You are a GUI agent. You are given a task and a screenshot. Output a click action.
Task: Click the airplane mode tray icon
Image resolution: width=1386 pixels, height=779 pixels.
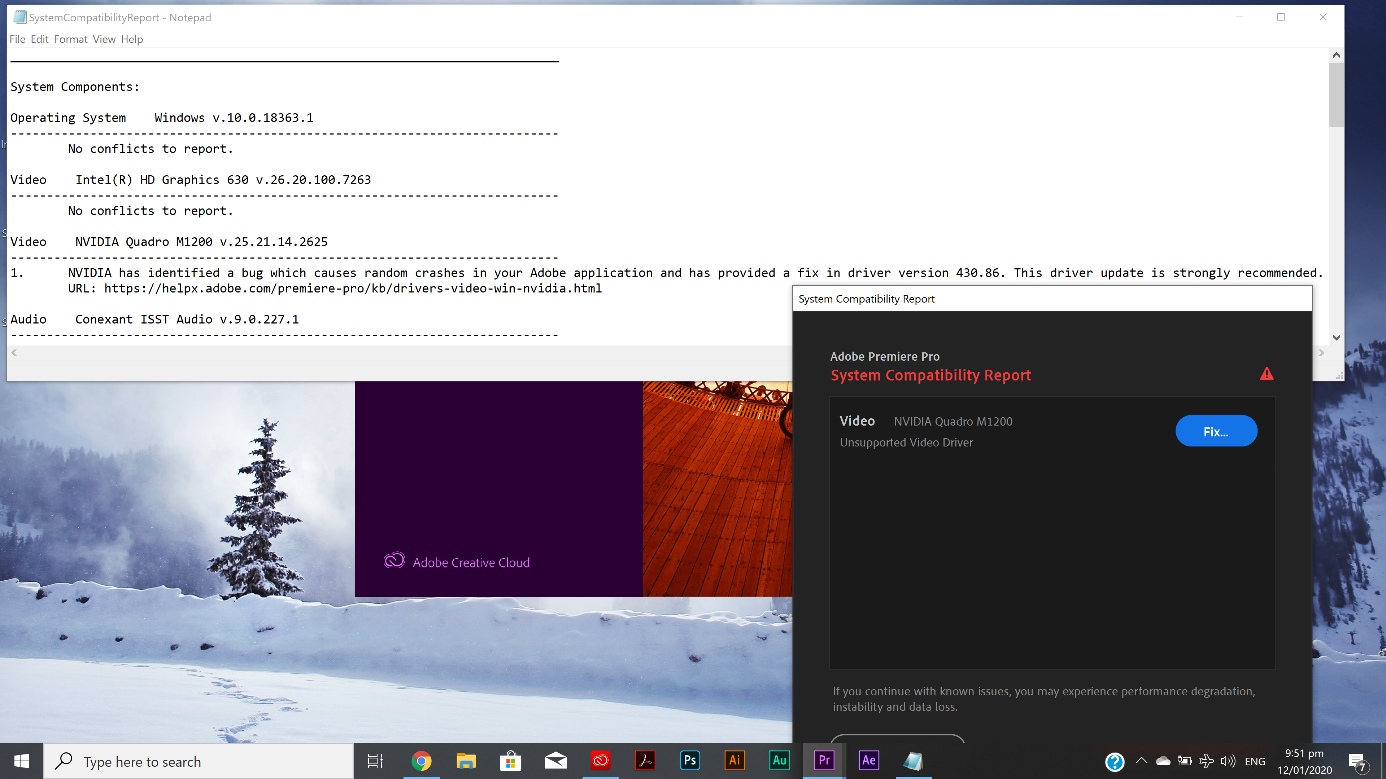pos(1206,761)
